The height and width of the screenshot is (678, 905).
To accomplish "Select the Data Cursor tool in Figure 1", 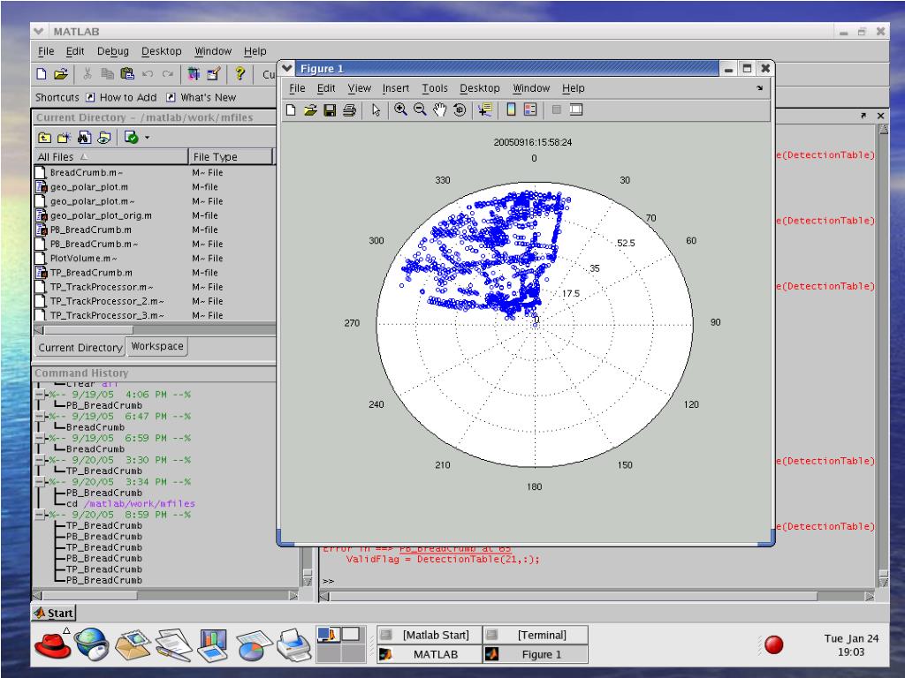I will [x=485, y=109].
